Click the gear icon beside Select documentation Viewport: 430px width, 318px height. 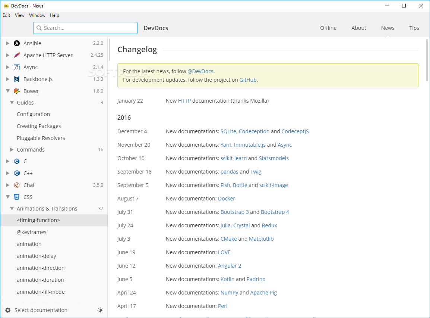tap(8, 310)
